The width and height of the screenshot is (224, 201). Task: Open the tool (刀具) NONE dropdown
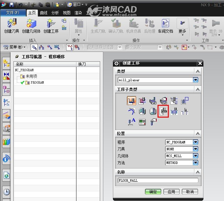click(x=195, y=149)
